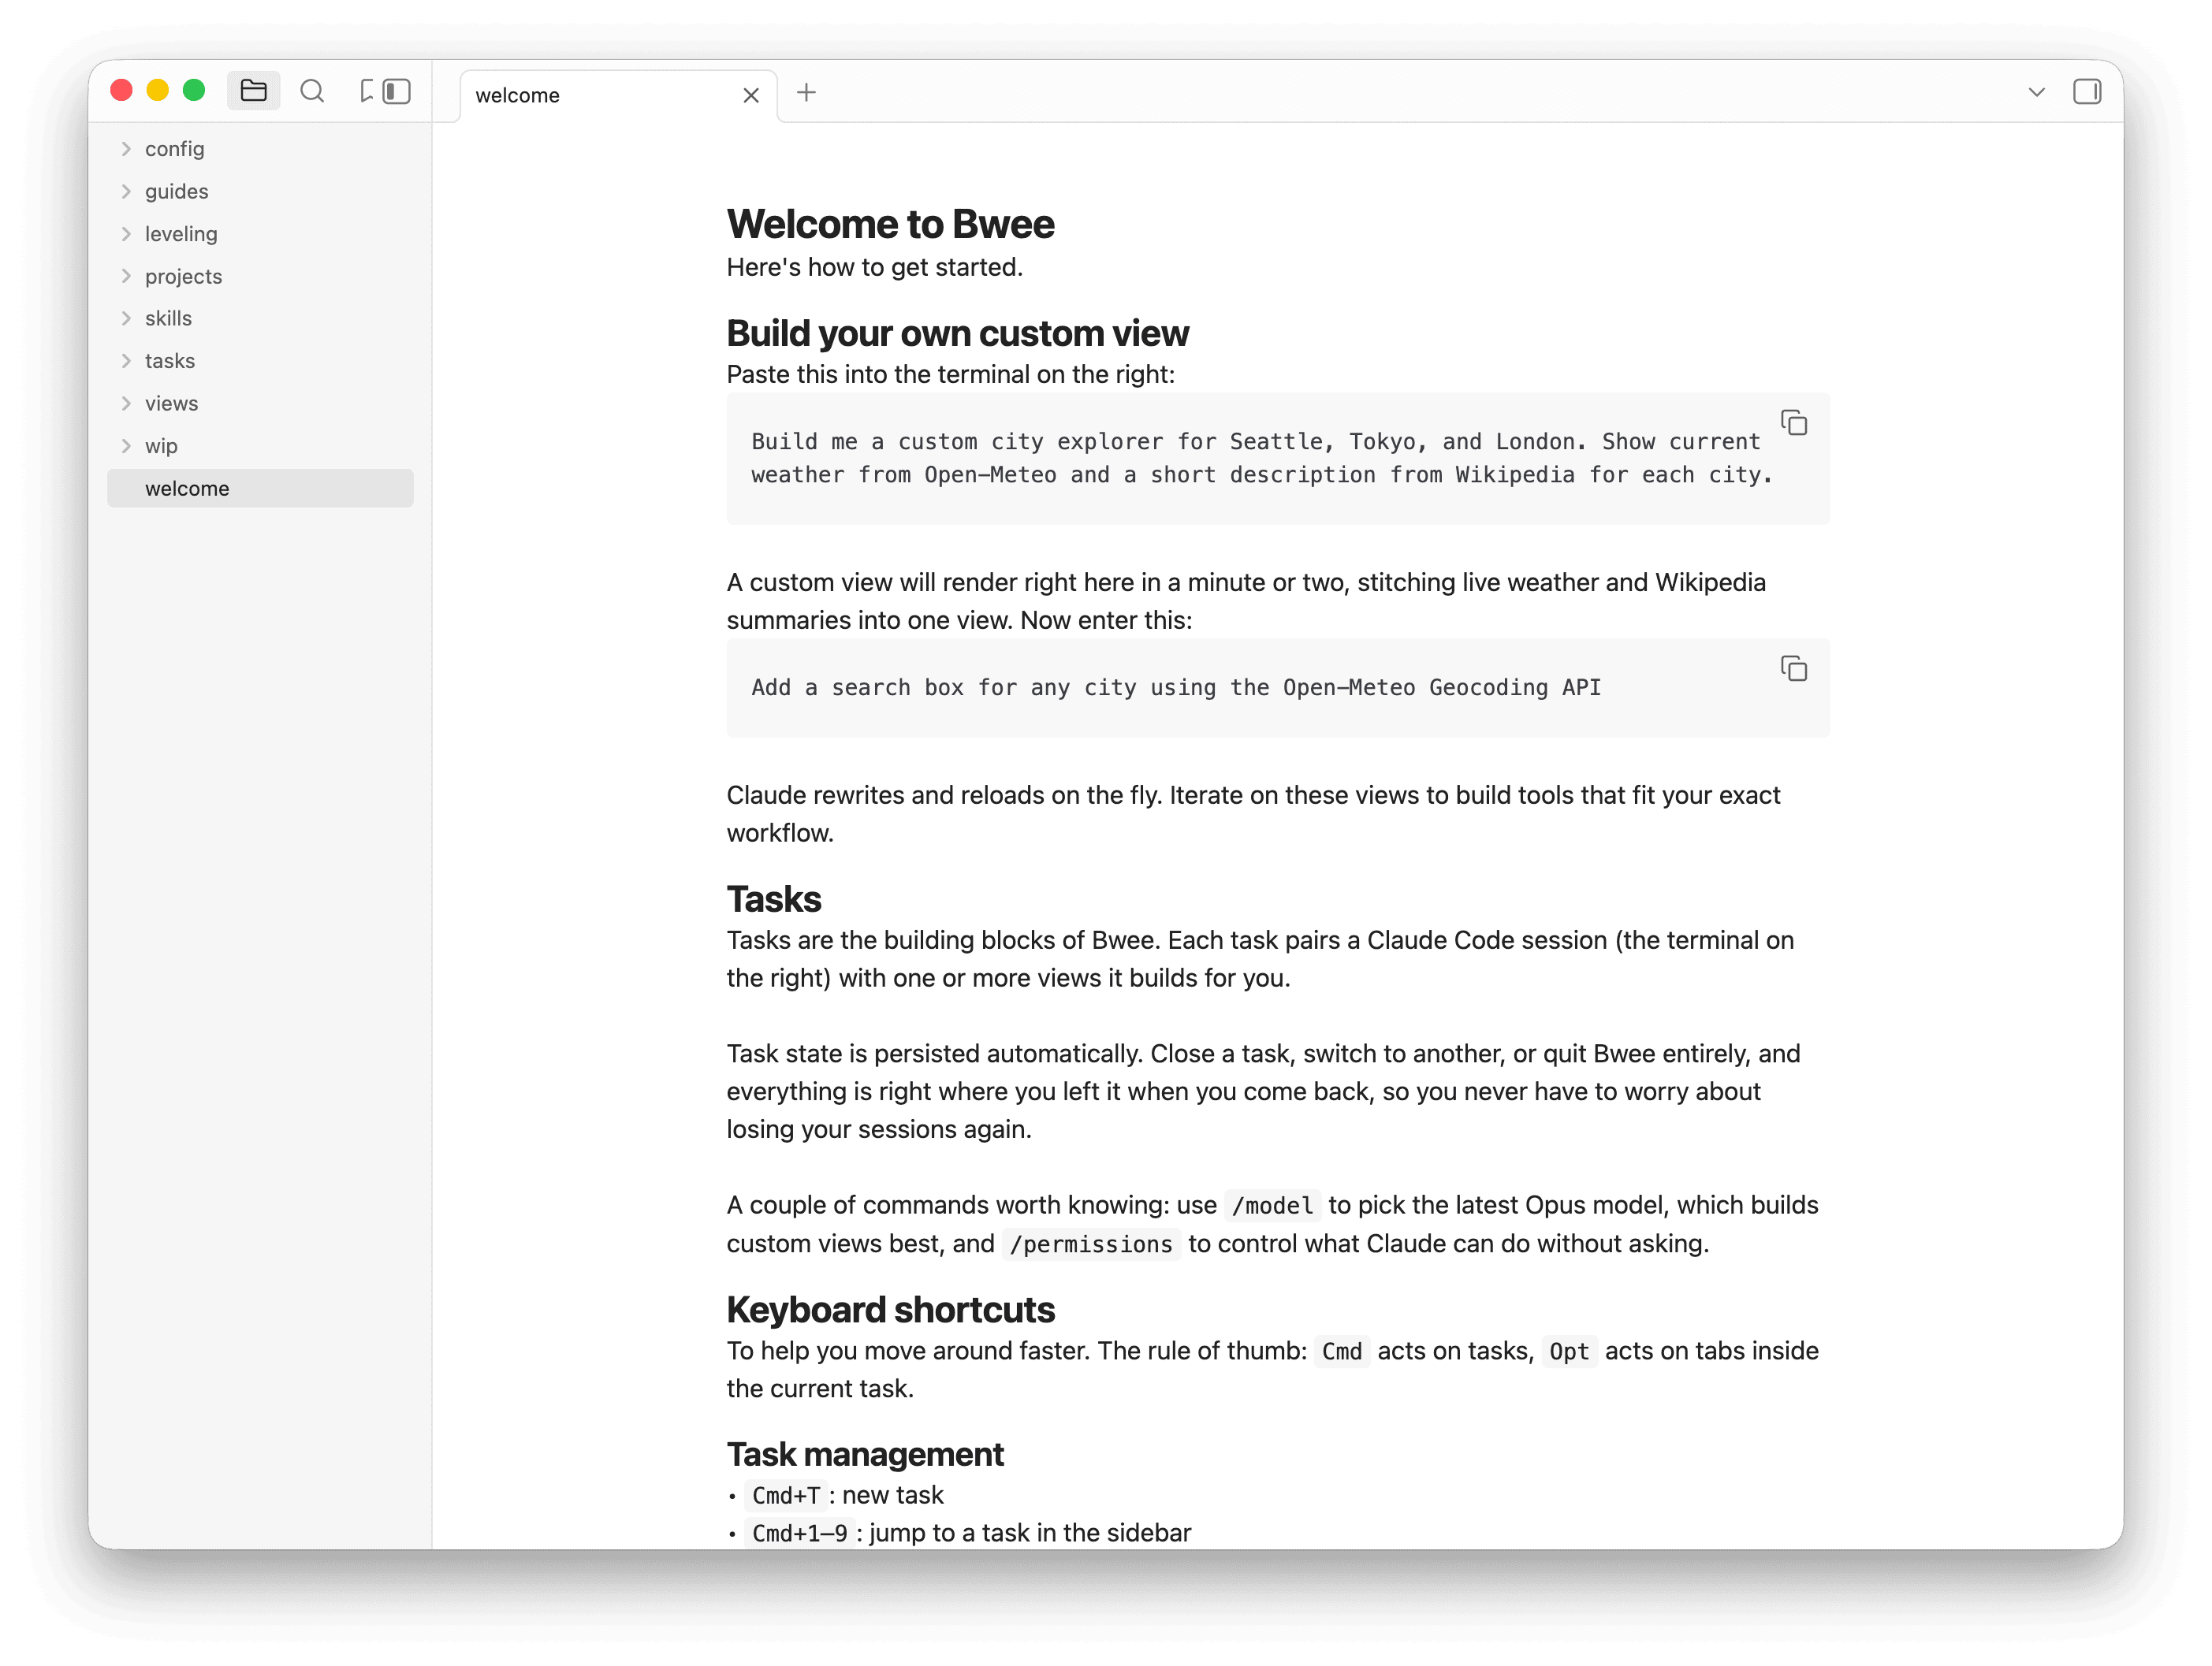Viewport: 2212px width, 1666px height.
Task: Expand the skills folder chevron
Action: tap(126, 318)
